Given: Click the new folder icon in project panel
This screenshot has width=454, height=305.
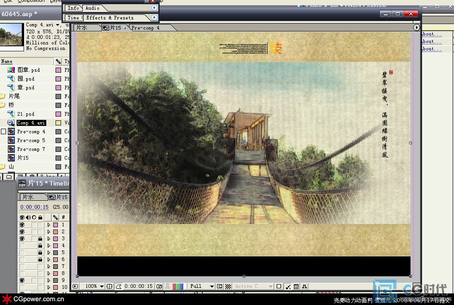Looking at the screenshot, I should click(x=9, y=176).
